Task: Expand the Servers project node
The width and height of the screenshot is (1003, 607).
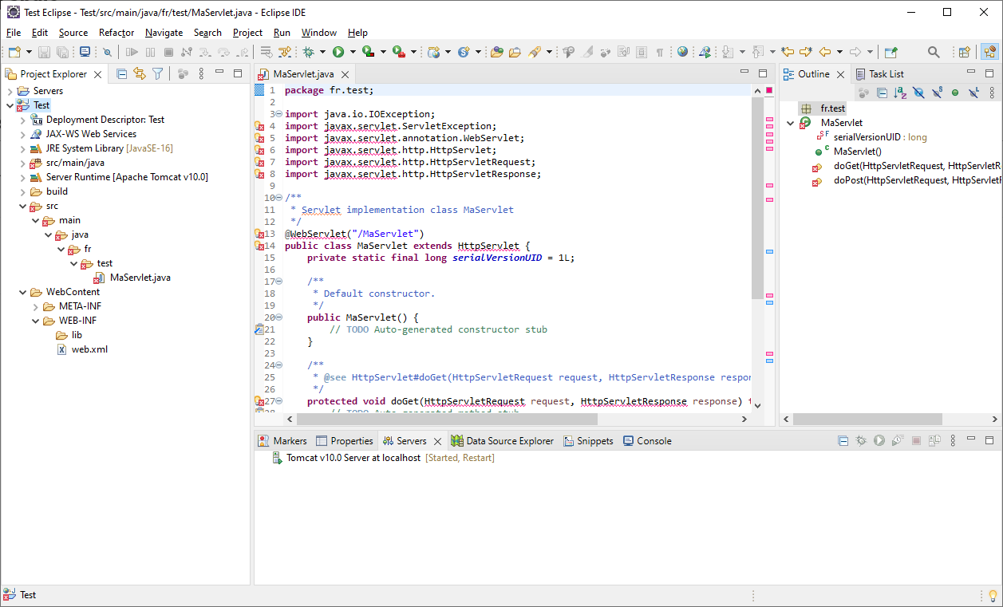Action: (10, 91)
